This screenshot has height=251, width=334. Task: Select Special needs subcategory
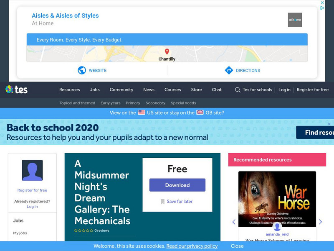[183, 103]
